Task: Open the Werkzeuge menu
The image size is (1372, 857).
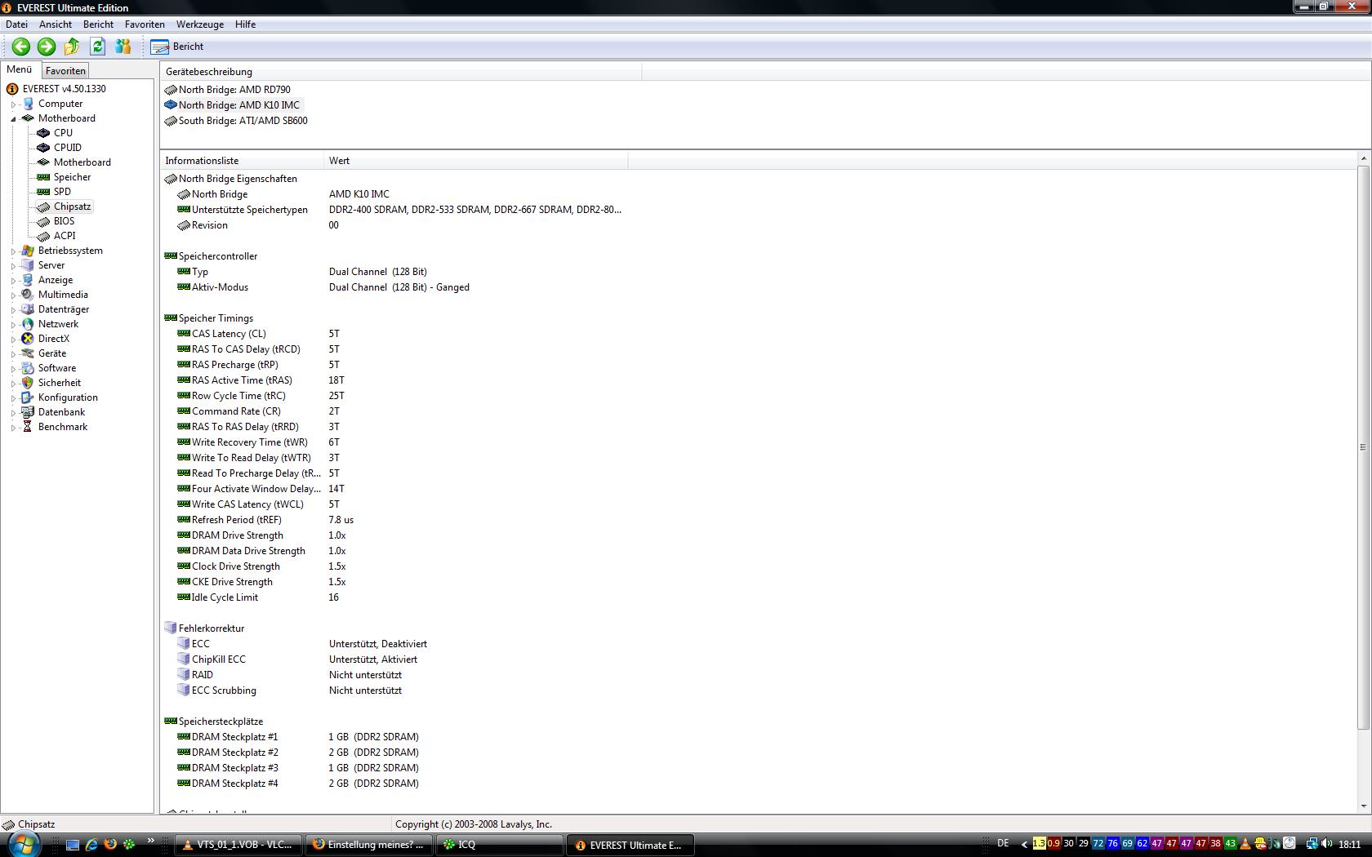Action: [199, 24]
